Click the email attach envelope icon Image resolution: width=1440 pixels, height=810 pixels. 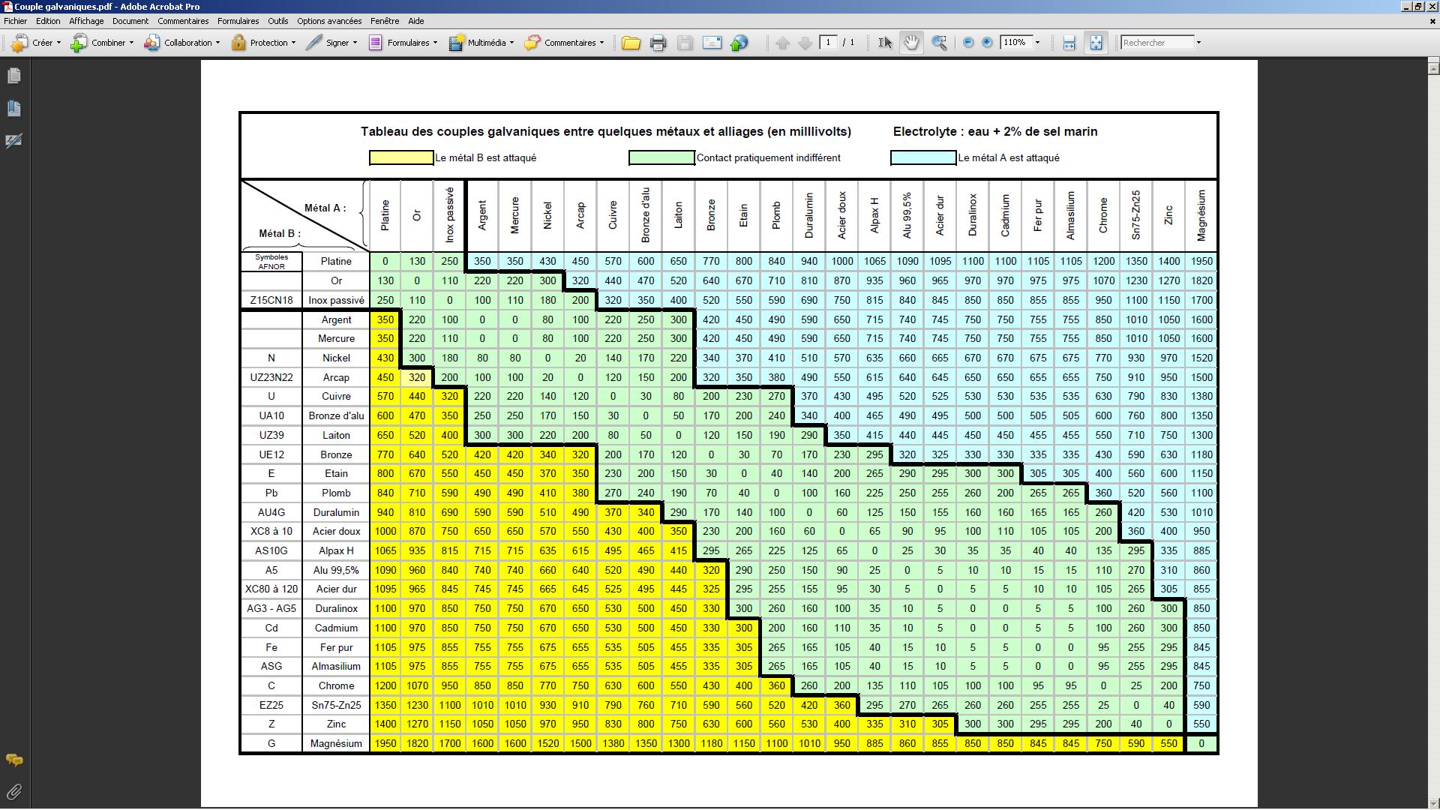(712, 43)
